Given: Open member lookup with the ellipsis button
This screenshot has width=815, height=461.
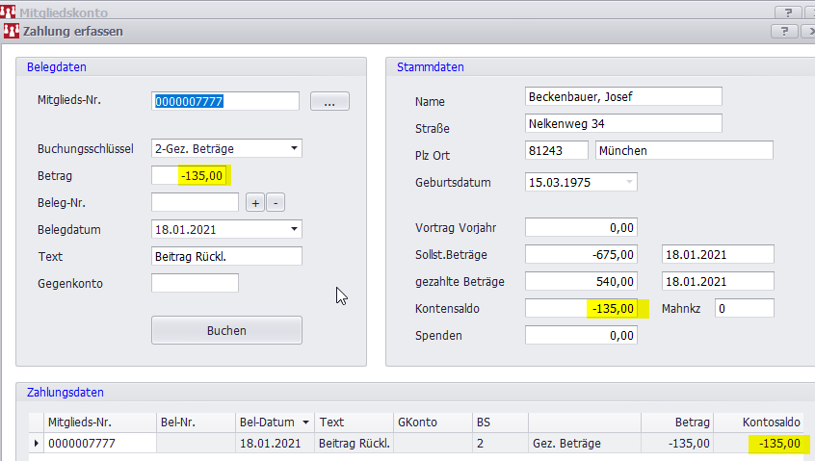Looking at the screenshot, I should [329, 102].
